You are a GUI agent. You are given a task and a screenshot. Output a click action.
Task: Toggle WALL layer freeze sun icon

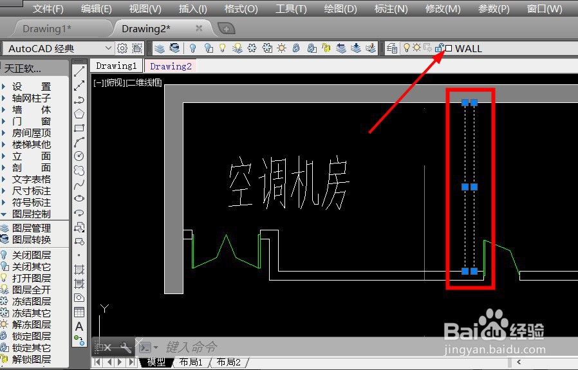pos(417,48)
